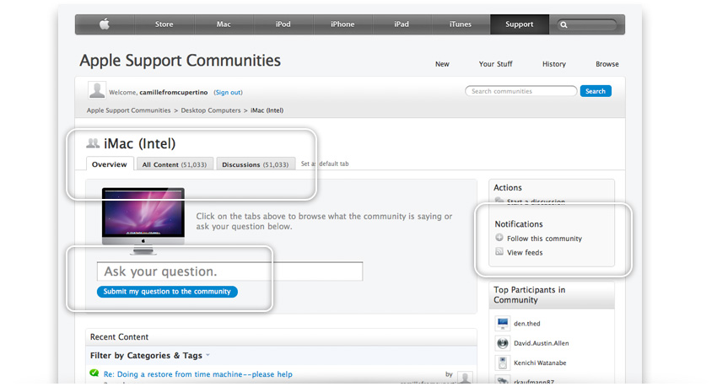Follow this community link
This screenshot has width=717, height=392.
point(544,239)
